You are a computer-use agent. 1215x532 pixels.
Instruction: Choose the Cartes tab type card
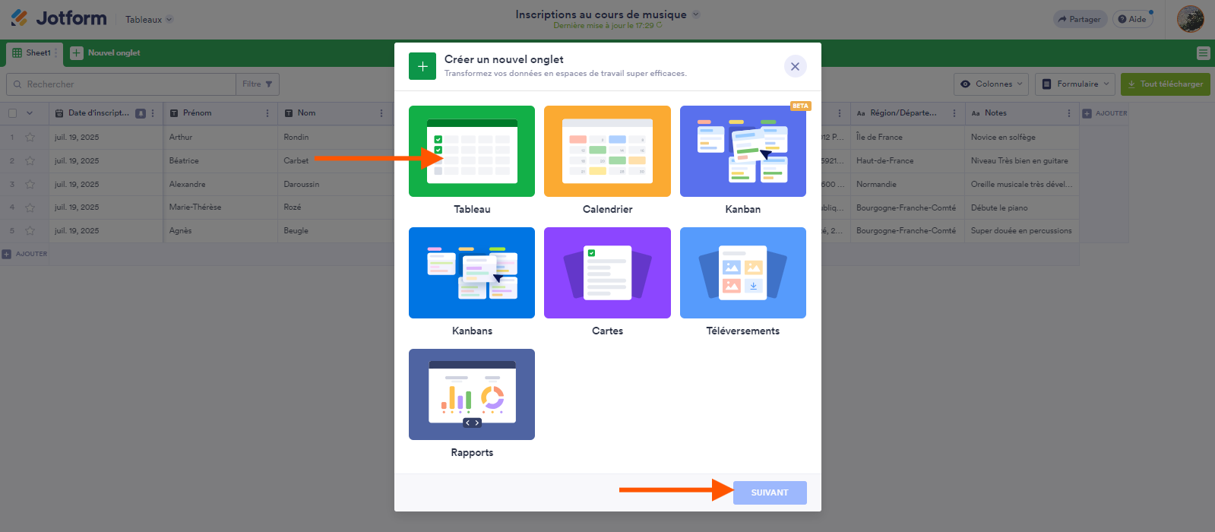click(607, 273)
